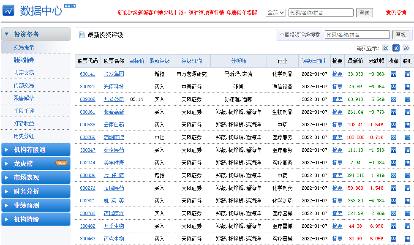
Task: Click the 查询 button in the header
Action: point(364,13)
